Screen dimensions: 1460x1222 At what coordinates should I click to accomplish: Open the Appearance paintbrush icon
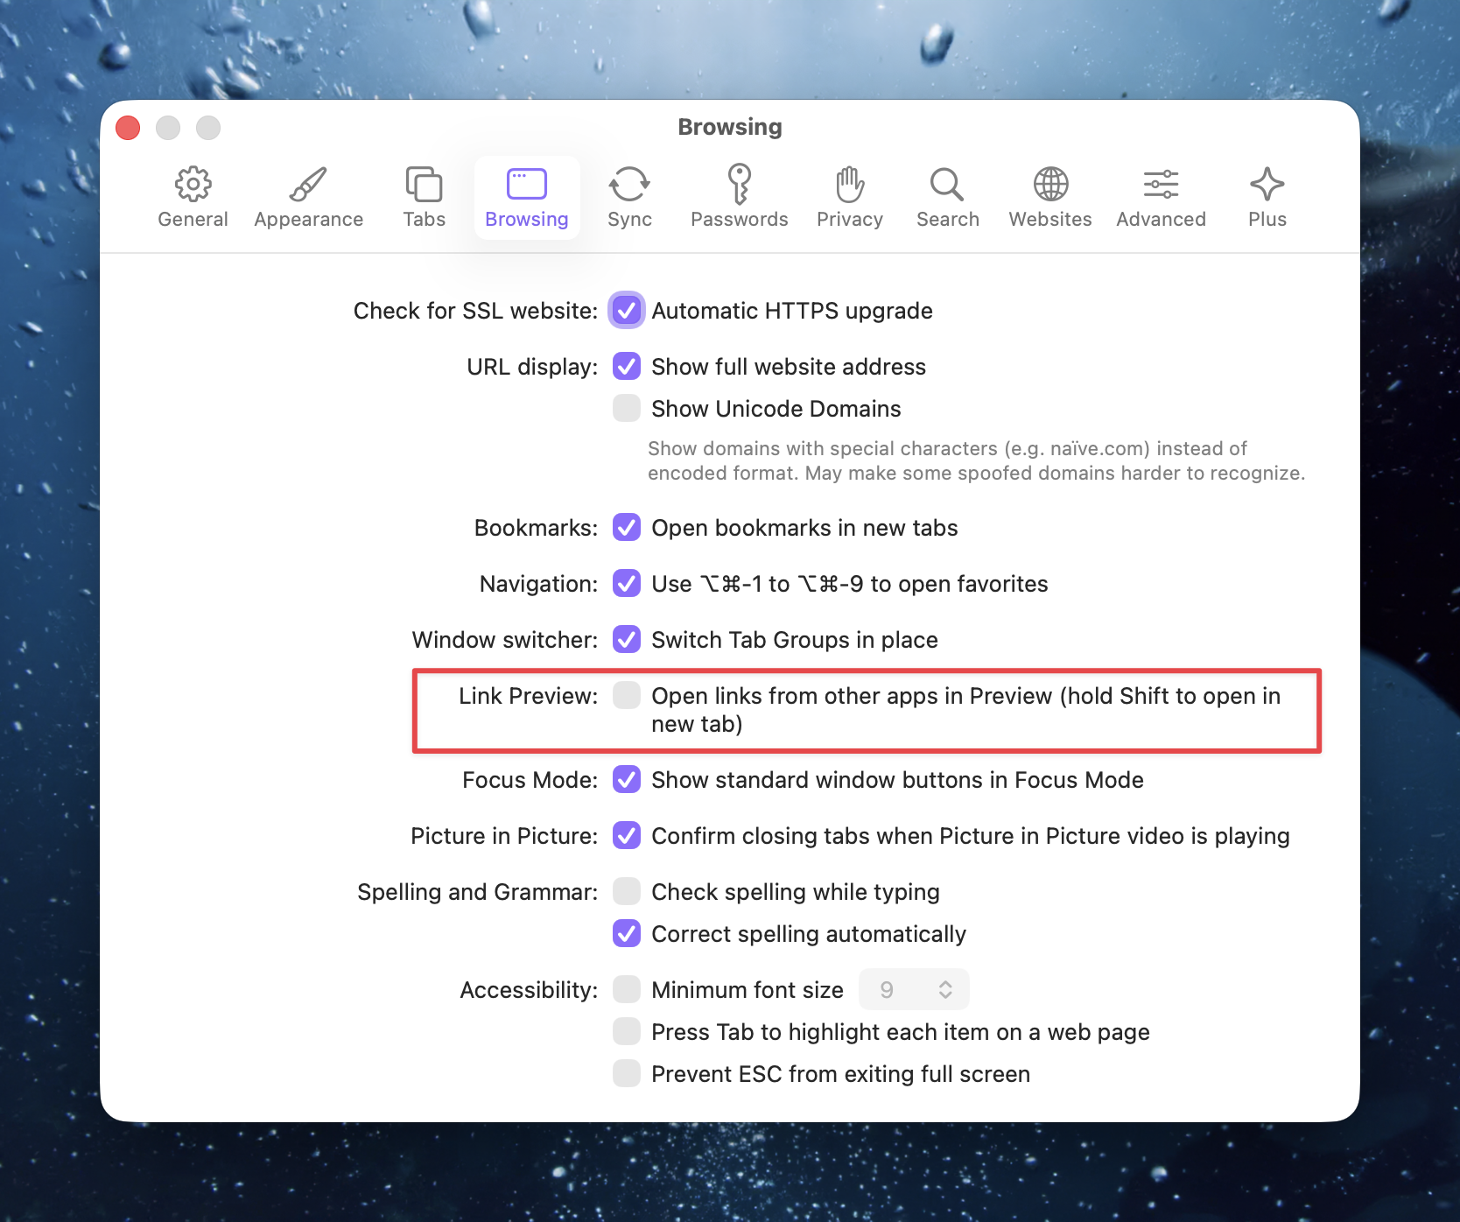point(308,185)
